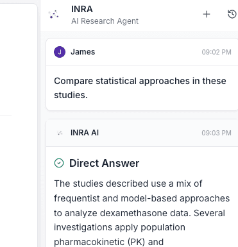Open chat history clock icon

(x=232, y=14)
